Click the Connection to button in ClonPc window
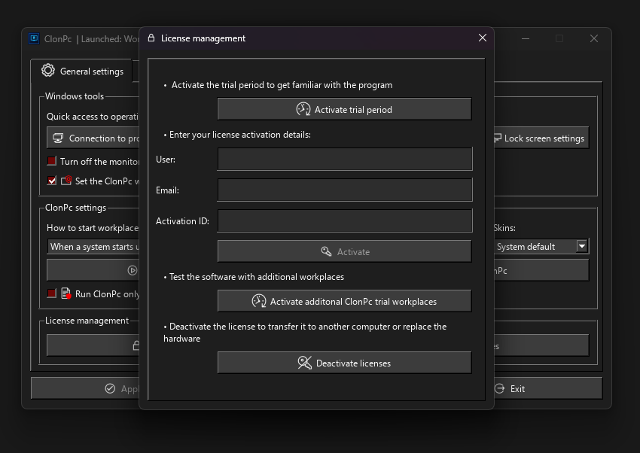The image size is (640, 453). pos(93,138)
